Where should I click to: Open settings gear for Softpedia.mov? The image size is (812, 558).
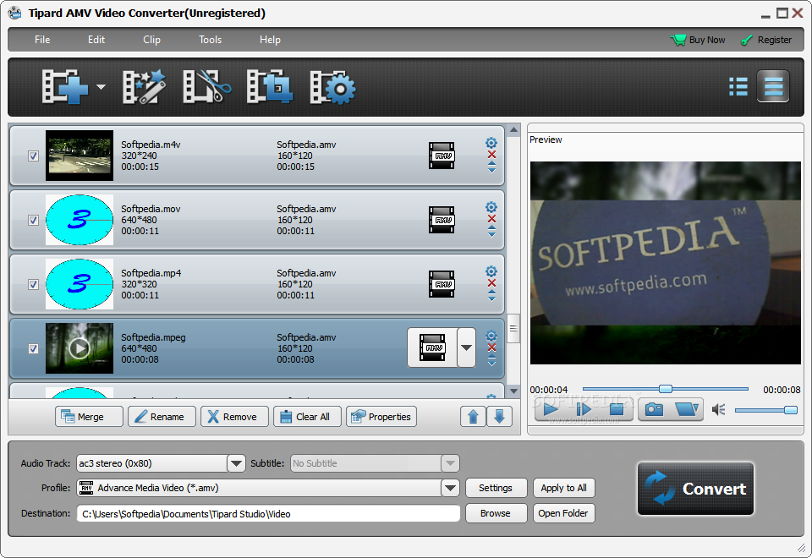491,207
